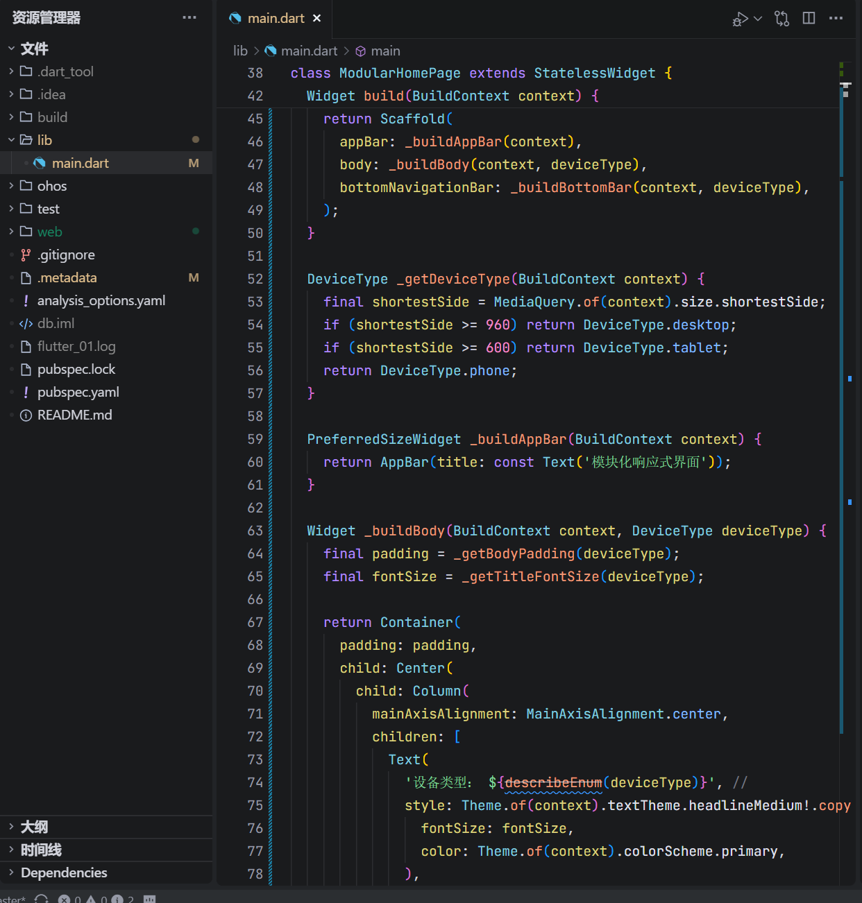Expand the 大纲 outline section
Image resolution: width=862 pixels, height=903 pixels.
[106, 827]
